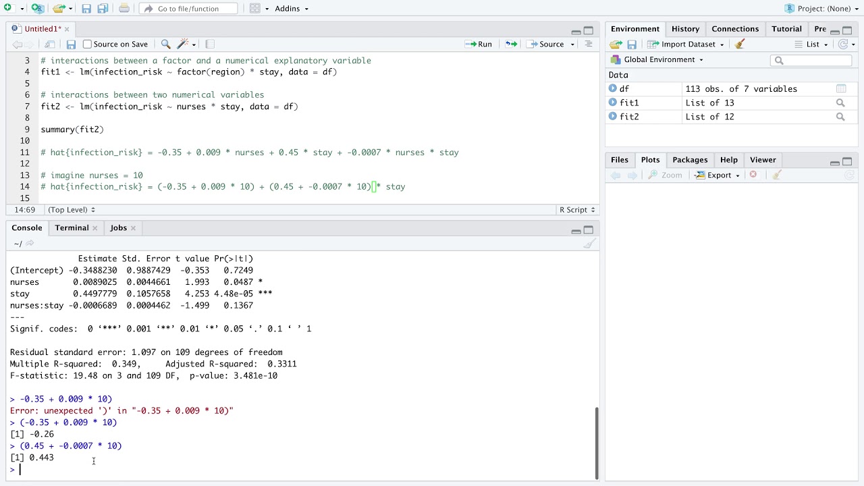
Task: Open the Addins menu
Action: click(292, 9)
